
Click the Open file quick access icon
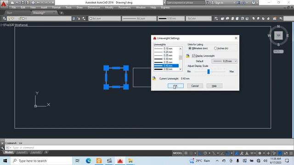[17, 3]
